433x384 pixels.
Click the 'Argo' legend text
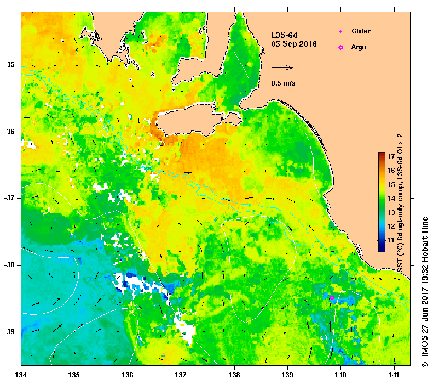[x=359, y=47]
